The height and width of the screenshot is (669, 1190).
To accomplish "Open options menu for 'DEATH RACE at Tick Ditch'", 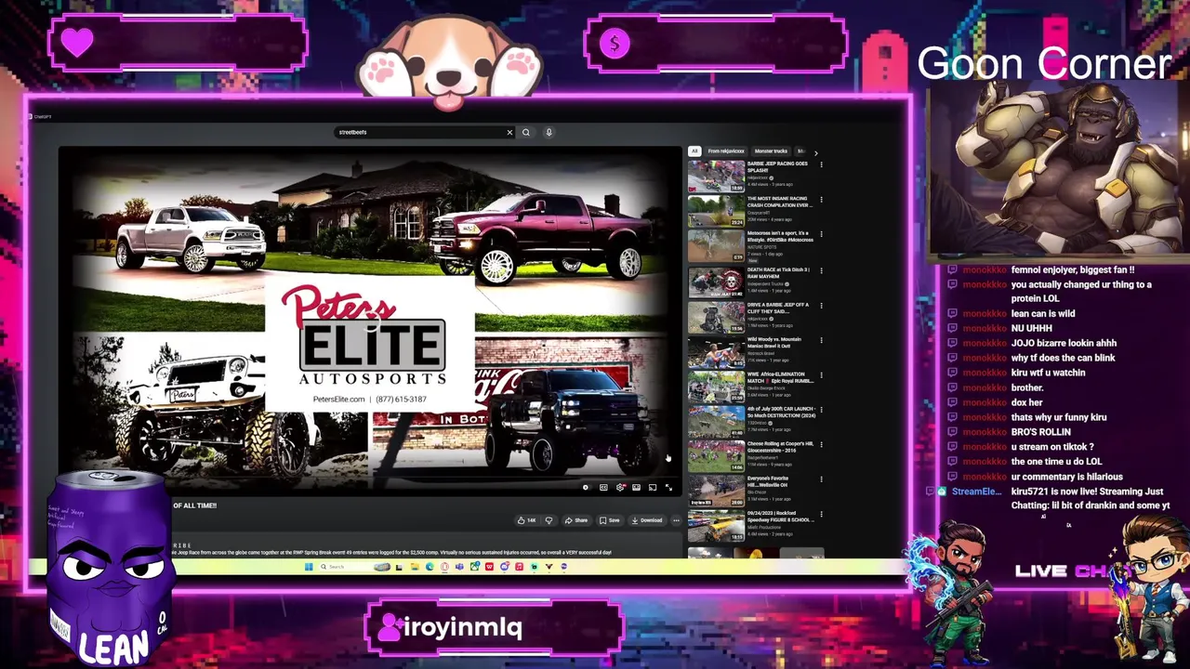I will click(821, 270).
